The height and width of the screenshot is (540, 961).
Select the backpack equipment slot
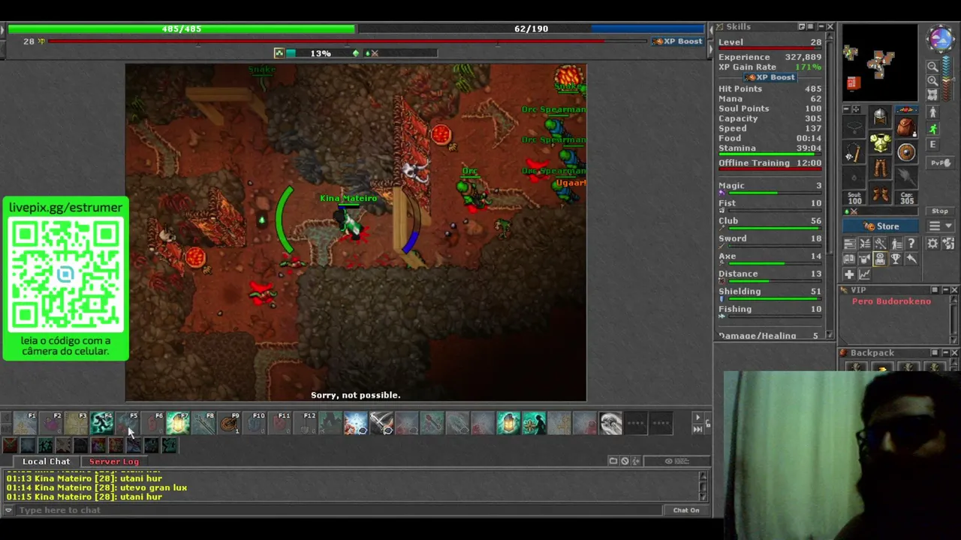click(906, 125)
